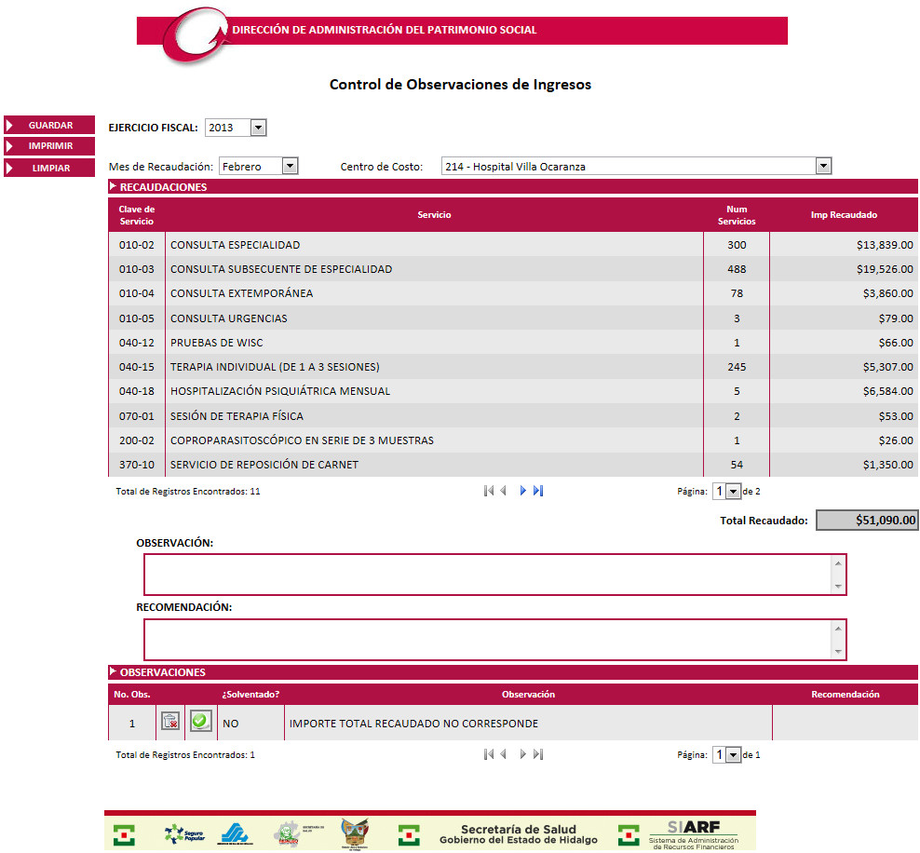Click the Clave de Servicio column header

[137, 215]
